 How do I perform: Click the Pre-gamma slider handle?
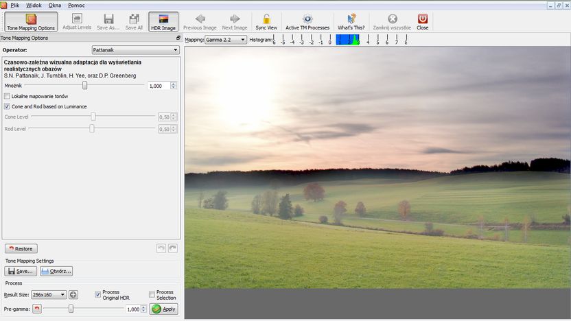71,309
